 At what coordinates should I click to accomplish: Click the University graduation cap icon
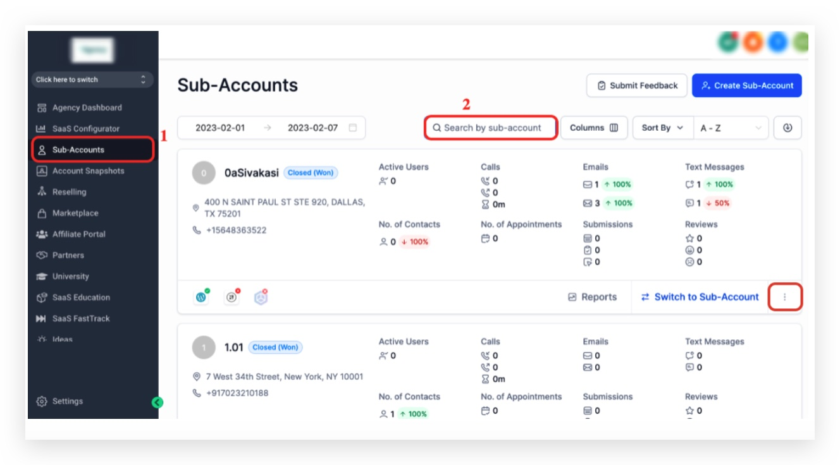point(42,276)
